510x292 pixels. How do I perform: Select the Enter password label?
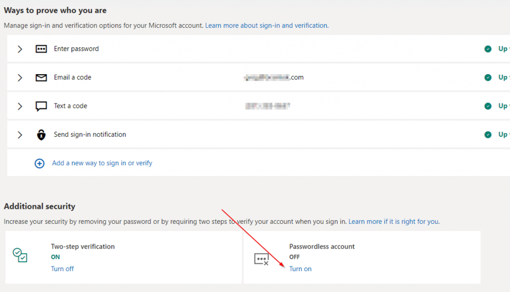[76, 49]
